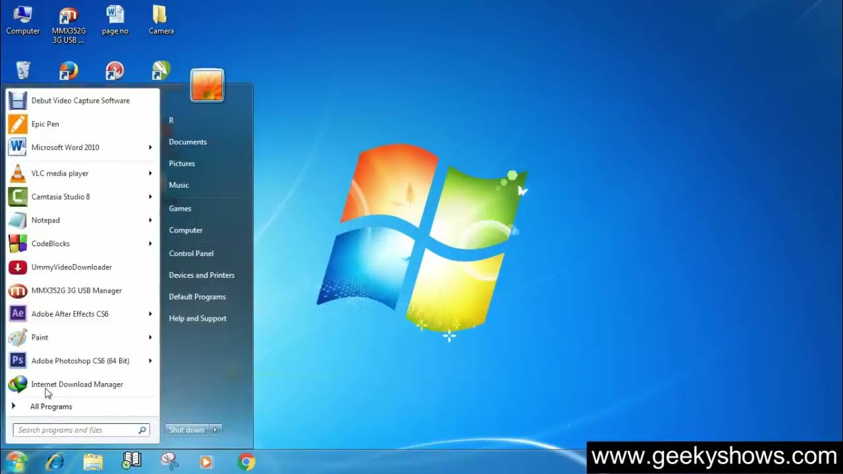Image resolution: width=843 pixels, height=474 pixels.
Task: Select the Camera folder on the desktop
Action: [x=161, y=20]
